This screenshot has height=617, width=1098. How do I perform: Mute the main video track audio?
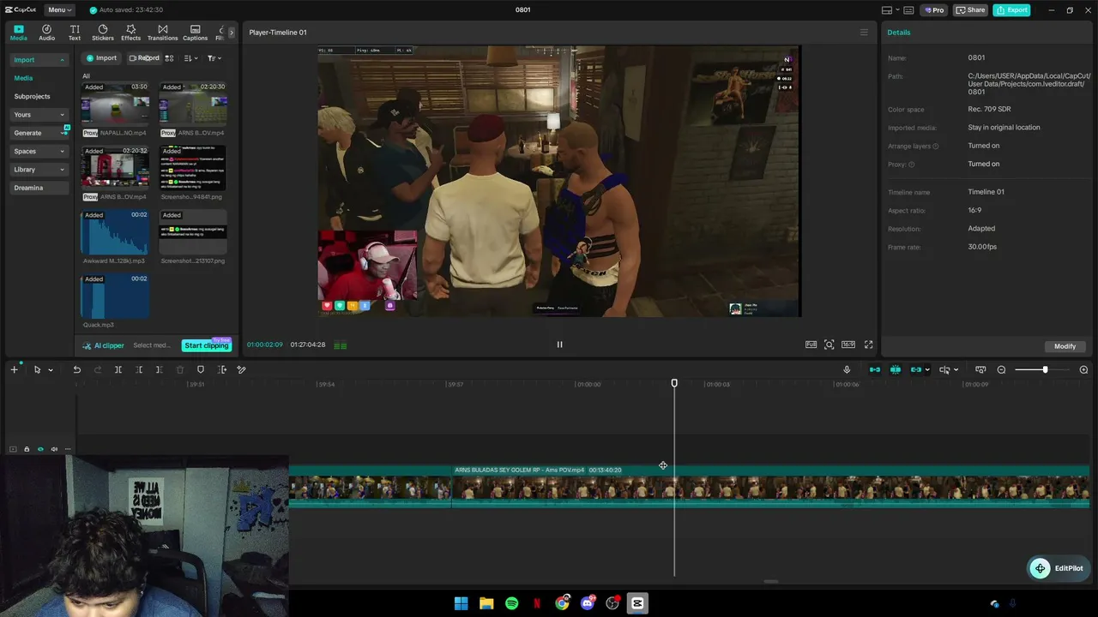point(54,449)
